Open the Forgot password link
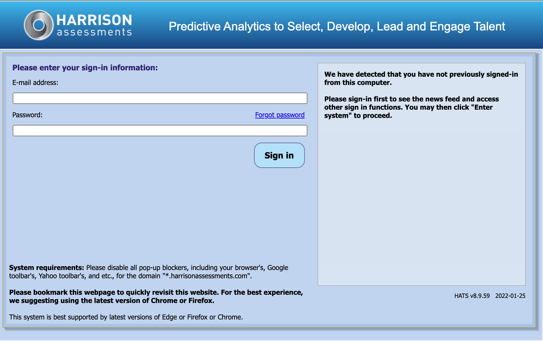543x341 pixels. (279, 115)
